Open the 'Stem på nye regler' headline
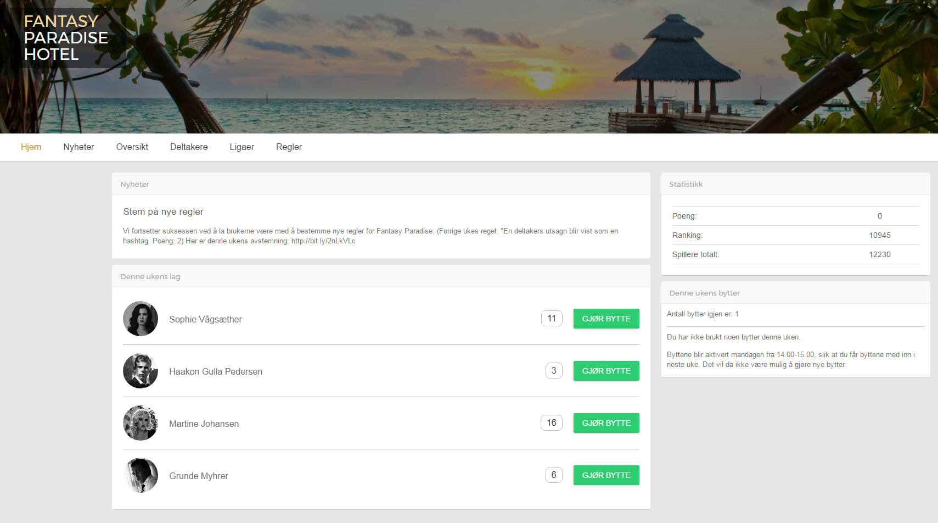This screenshot has width=938, height=523. click(x=163, y=212)
